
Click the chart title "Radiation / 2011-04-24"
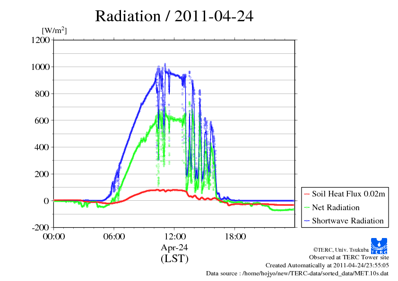click(x=174, y=16)
